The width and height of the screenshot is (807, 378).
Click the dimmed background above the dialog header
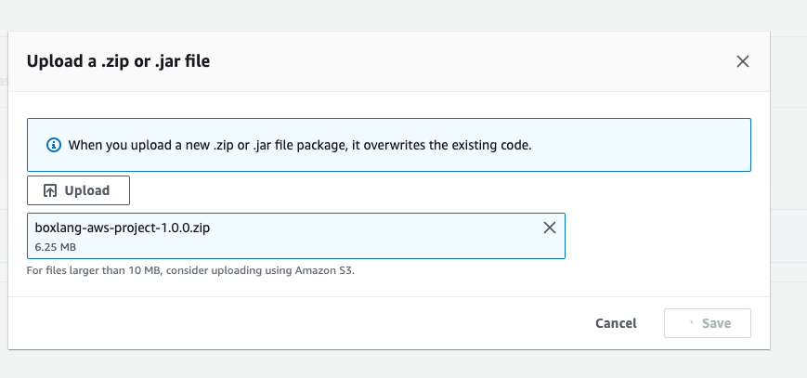(x=399, y=14)
